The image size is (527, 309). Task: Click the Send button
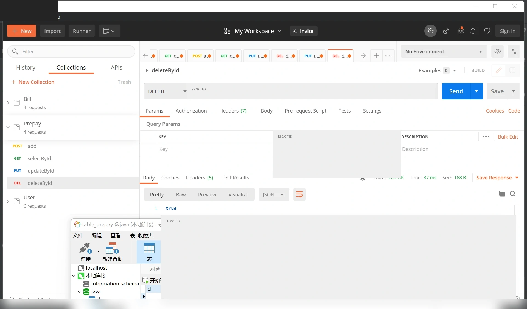(x=456, y=91)
